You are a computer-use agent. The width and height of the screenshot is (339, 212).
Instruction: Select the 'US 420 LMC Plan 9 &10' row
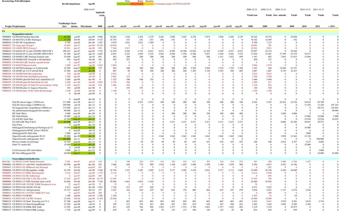[24, 122]
